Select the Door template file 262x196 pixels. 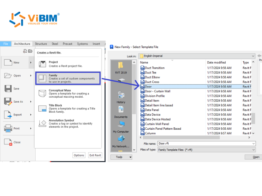[196, 87]
